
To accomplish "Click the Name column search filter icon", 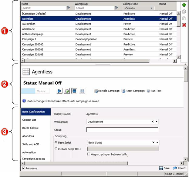I will (68, 8).
